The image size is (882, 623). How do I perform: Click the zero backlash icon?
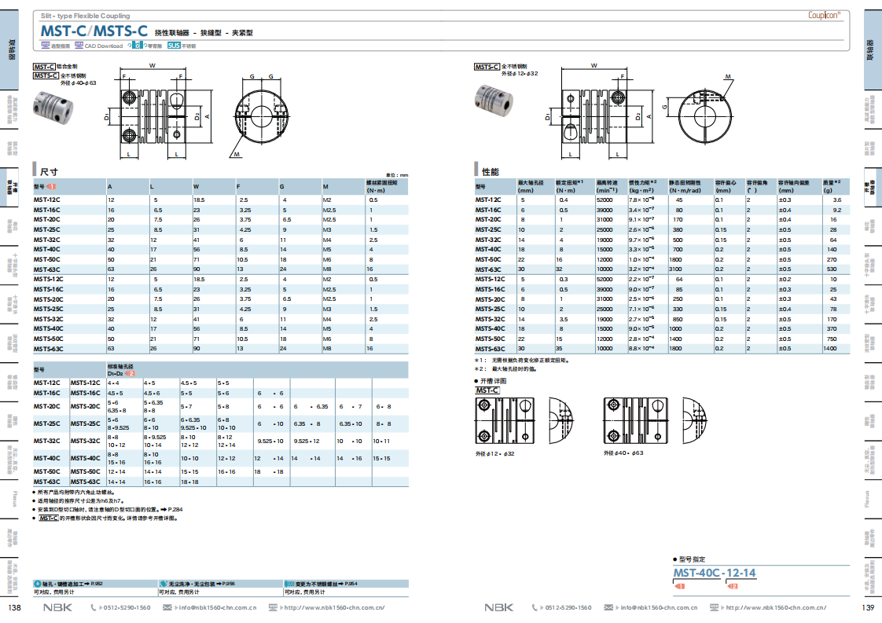(x=138, y=46)
